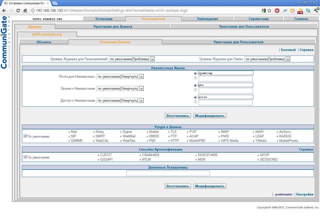The width and height of the screenshot is (320, 216).
Task: Open the postmaster link at the bottom
Action: click(284, 194)
